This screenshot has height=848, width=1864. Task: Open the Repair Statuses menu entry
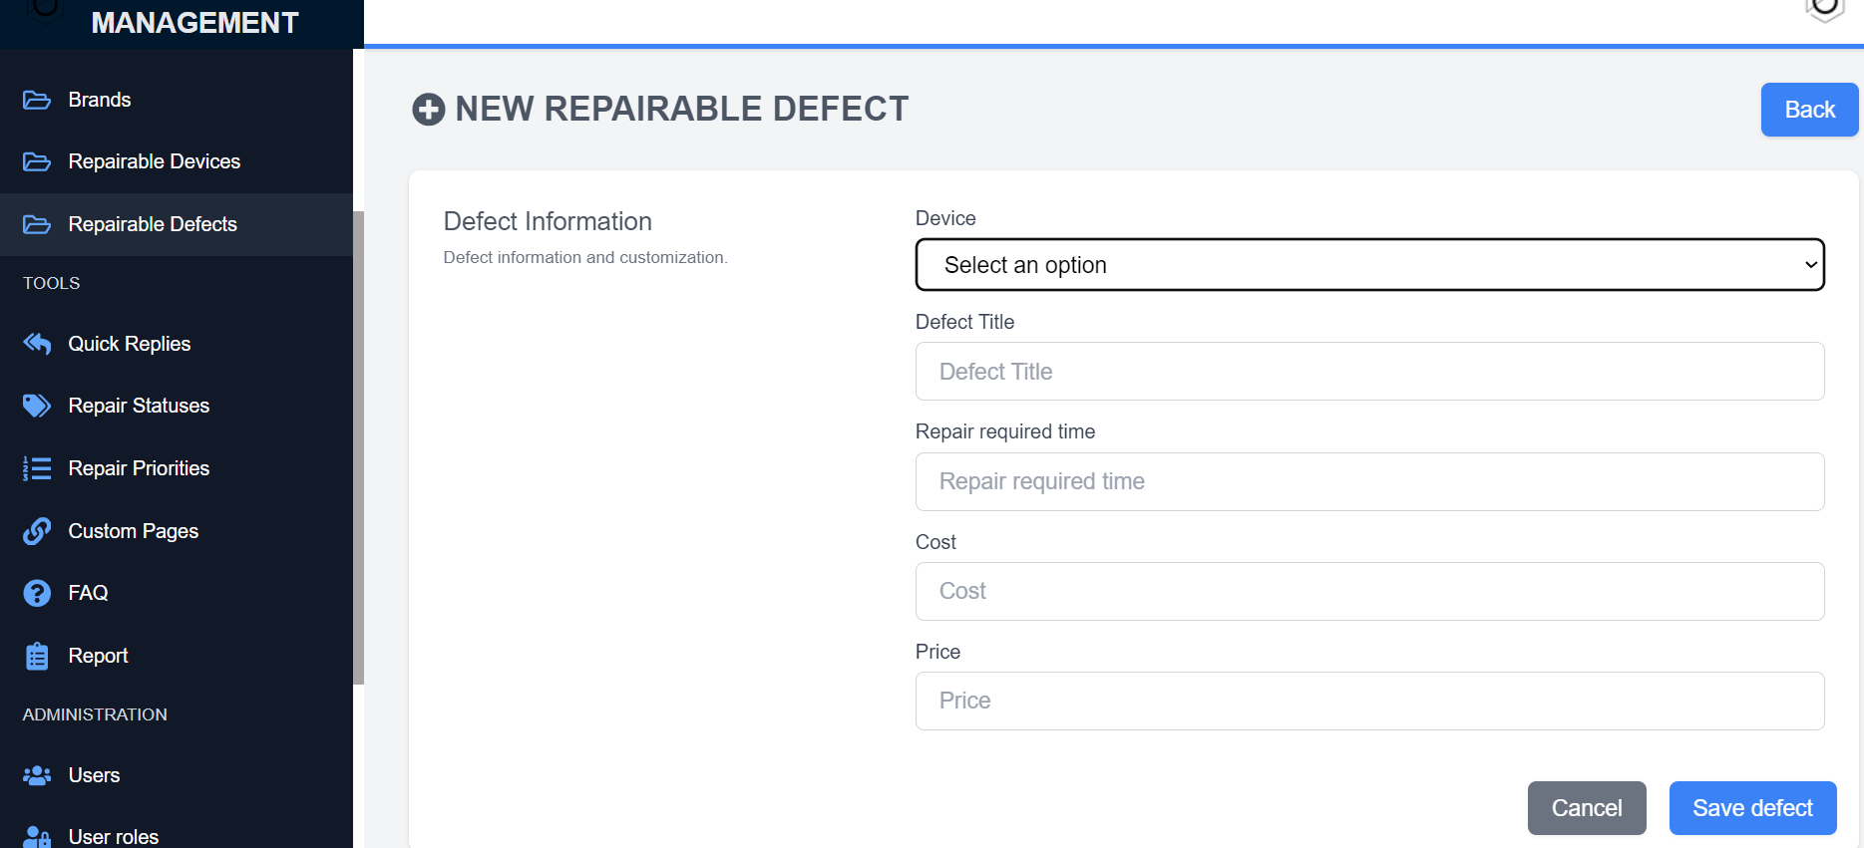point(139,406)
